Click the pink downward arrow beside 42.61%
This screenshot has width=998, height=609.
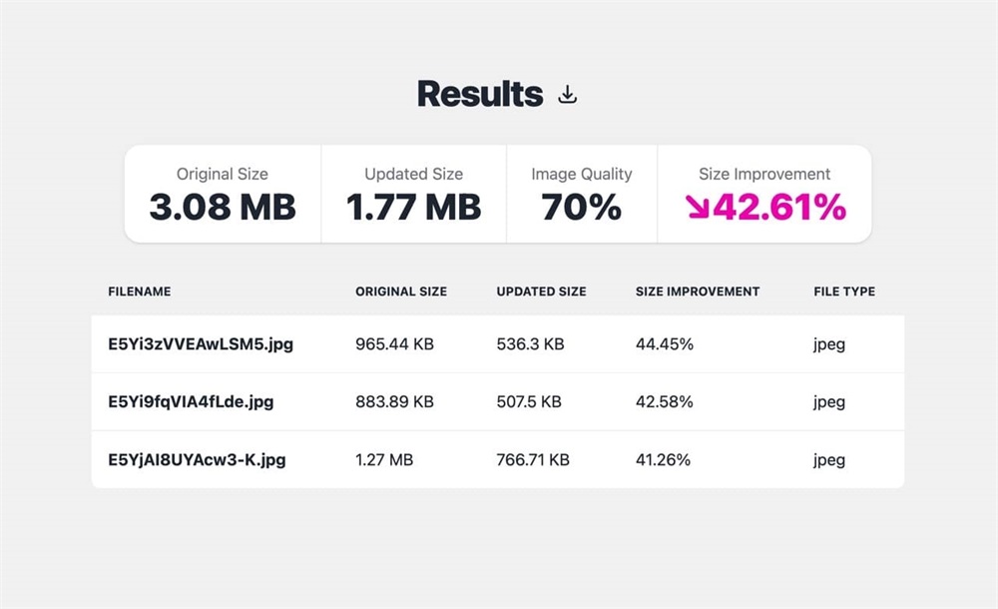698,207
